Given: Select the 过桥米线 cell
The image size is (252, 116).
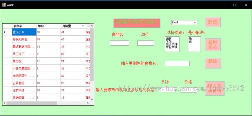Looking at the screenshot, I should tap(24, 90).
